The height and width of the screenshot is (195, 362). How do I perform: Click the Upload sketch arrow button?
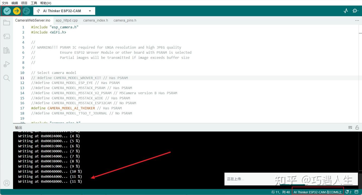click(16, 11)
